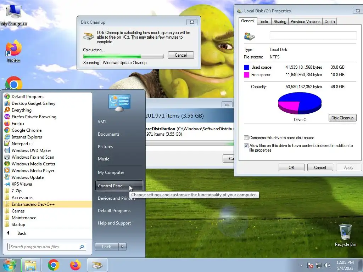Open Firefox from the taskbar
This screenshot has width=363, height=272.
tap(75, 265)
